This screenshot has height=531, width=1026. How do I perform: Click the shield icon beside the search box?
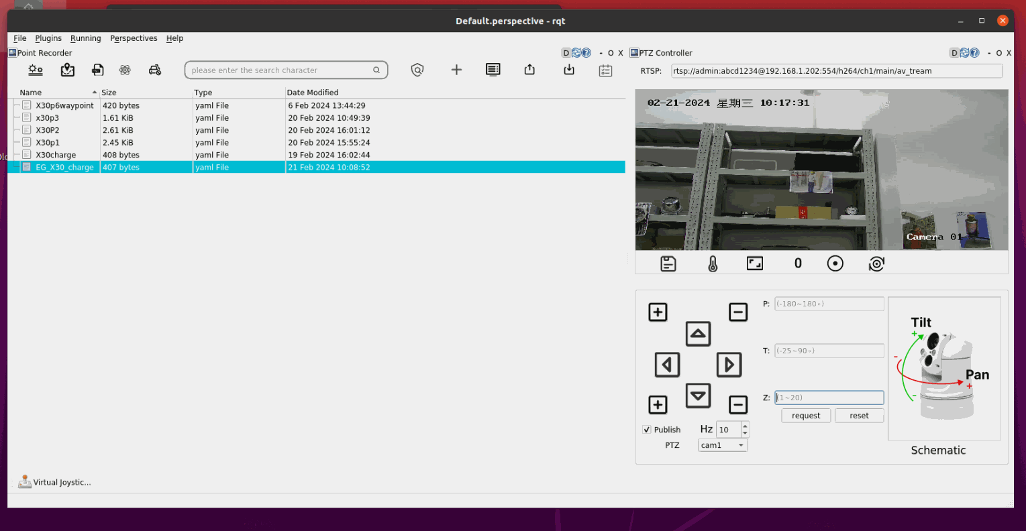pyautogui.click(x=417, y=70)
